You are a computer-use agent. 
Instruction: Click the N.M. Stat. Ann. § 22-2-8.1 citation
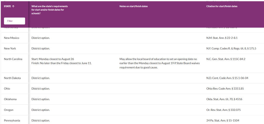click(222, 38)
